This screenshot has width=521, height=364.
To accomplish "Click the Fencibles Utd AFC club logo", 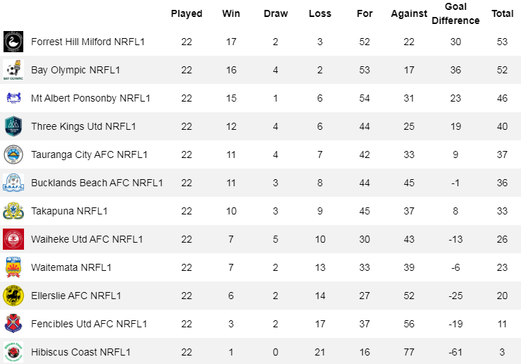I will [13, 324].
